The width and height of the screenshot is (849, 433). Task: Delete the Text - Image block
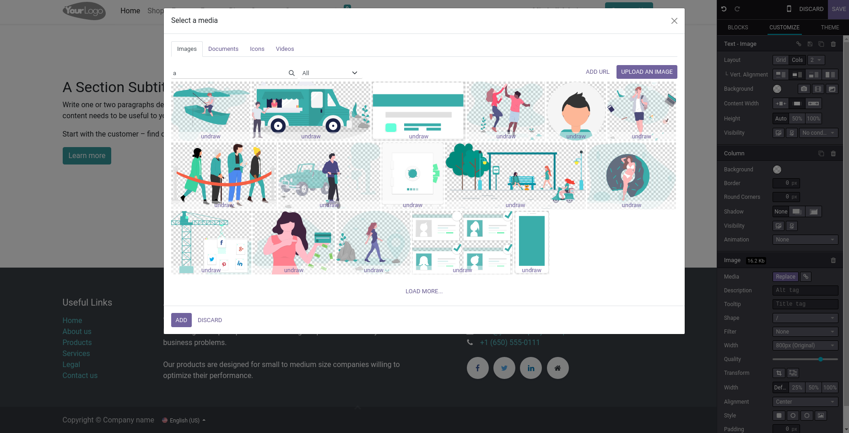point(833,44)
